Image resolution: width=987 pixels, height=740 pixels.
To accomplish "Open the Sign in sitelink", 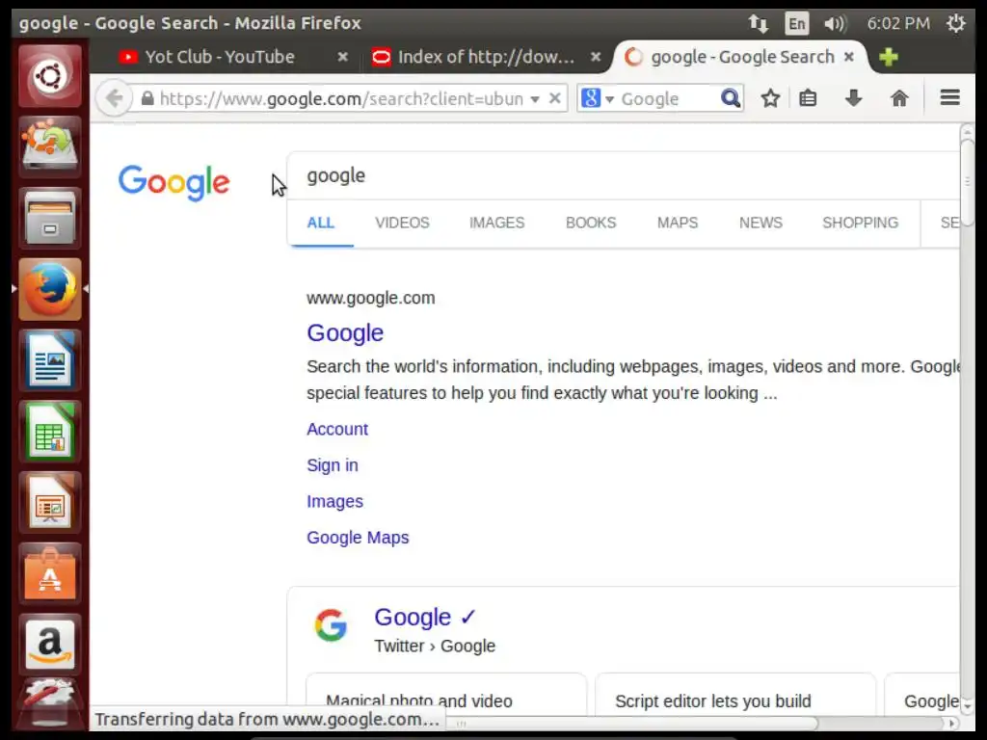I will (x=332, y=465).
